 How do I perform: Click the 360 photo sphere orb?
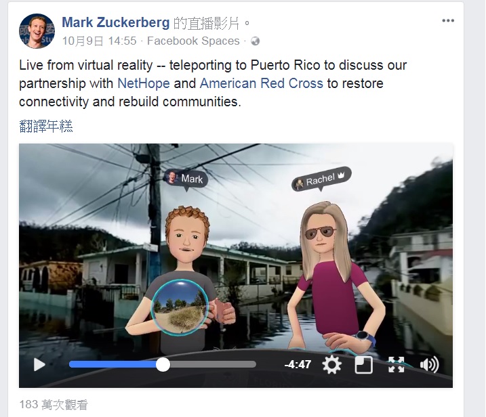pos(180,307)
